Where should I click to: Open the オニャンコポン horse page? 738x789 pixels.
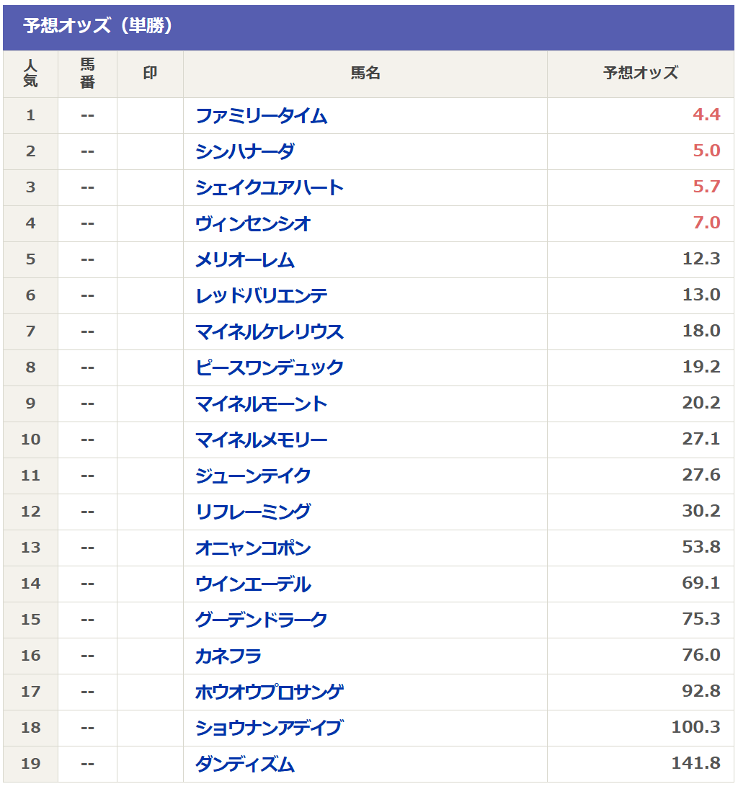click(x=253, y=548)
